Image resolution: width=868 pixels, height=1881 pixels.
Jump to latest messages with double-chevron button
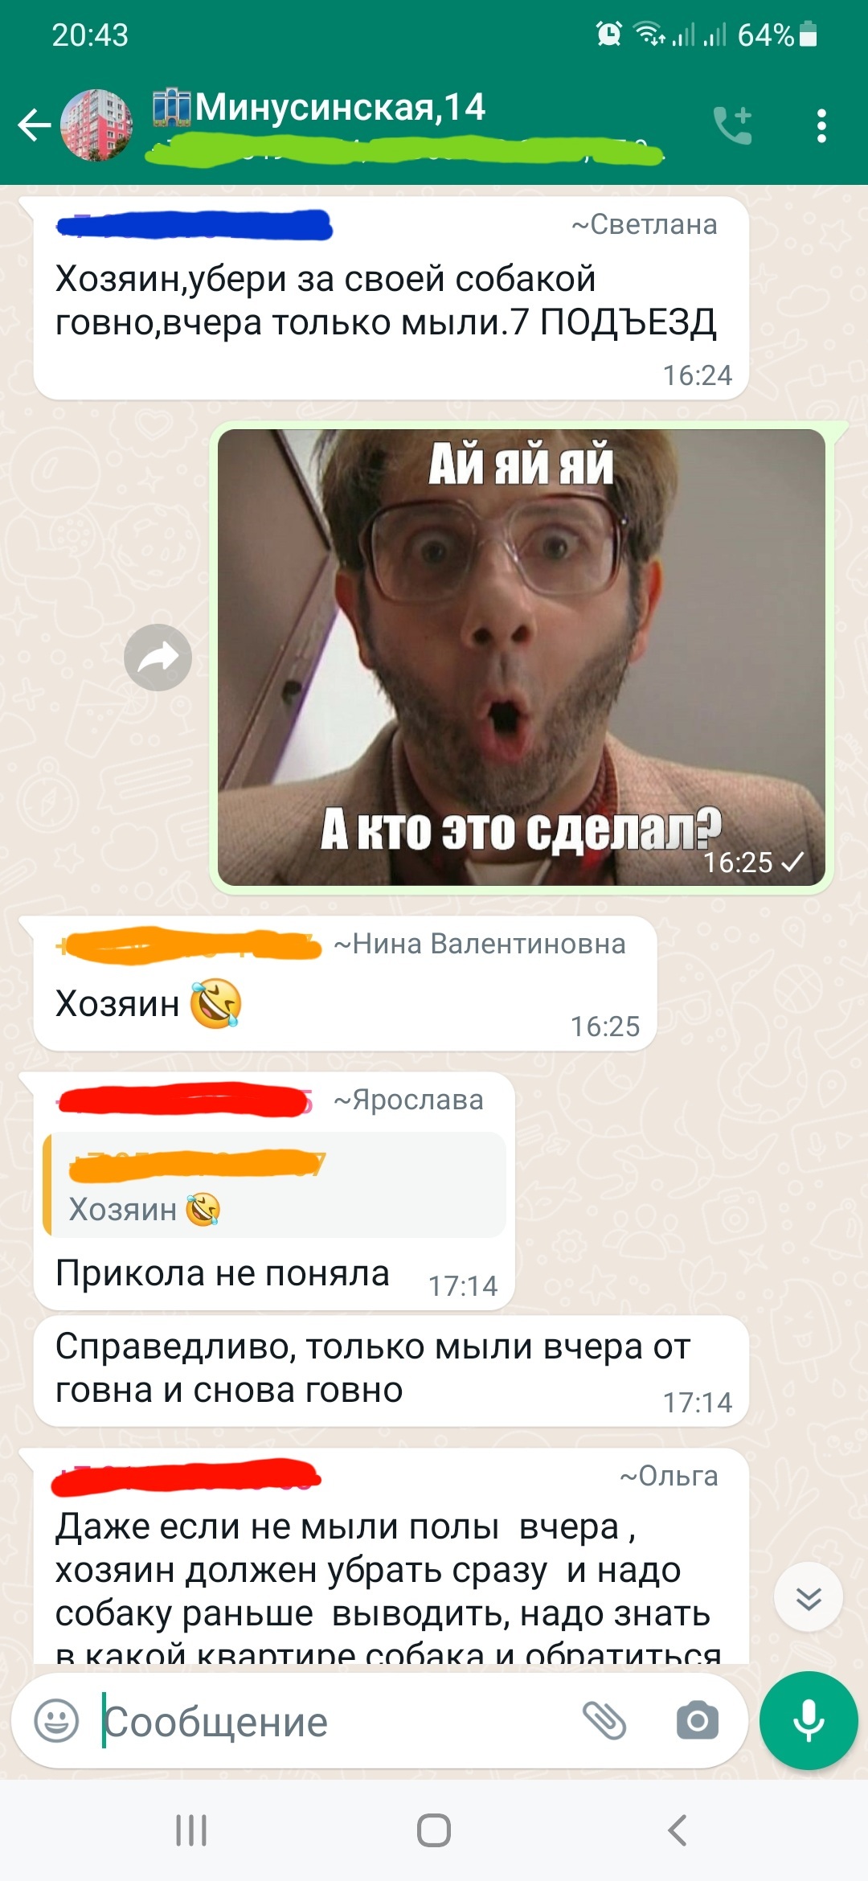pyautogui.click(x=808, y=1596)
